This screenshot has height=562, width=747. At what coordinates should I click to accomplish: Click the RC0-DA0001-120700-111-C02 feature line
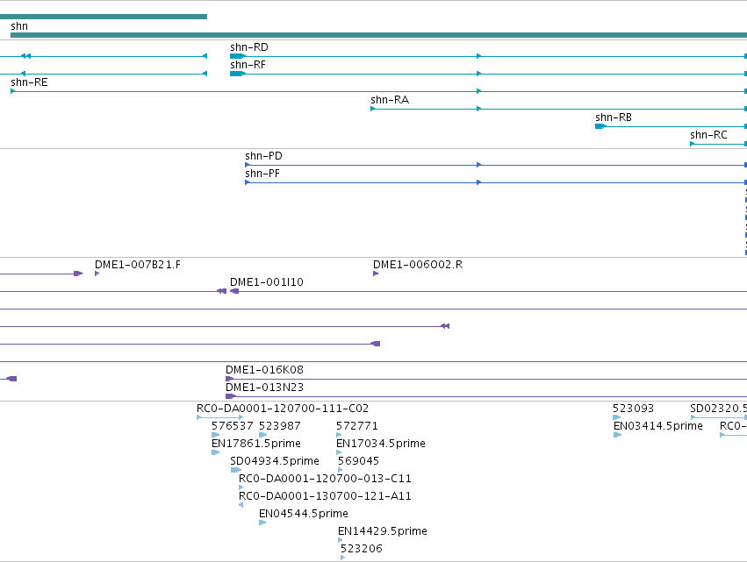click(220, 417)
